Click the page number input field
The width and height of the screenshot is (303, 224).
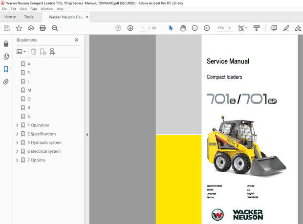tap(143, 28)
